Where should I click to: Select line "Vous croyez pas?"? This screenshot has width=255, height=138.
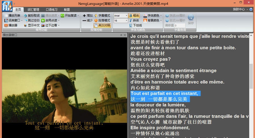coord(150,59)
